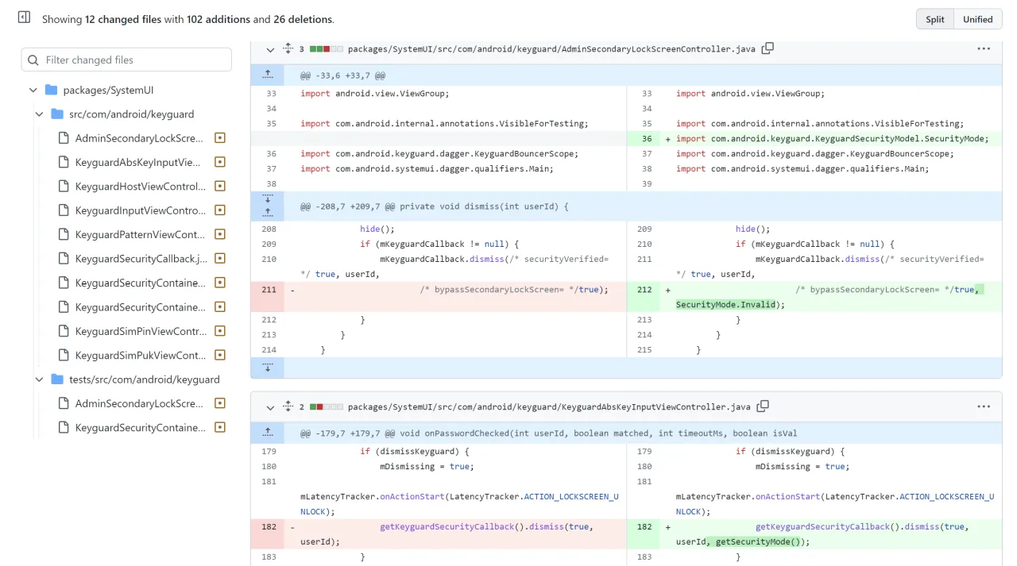The width and height of the screenshot is (1017, 566).
Task: Open options menu for AdminSecondaryLockScreenController diff
Action: (984, 48)
